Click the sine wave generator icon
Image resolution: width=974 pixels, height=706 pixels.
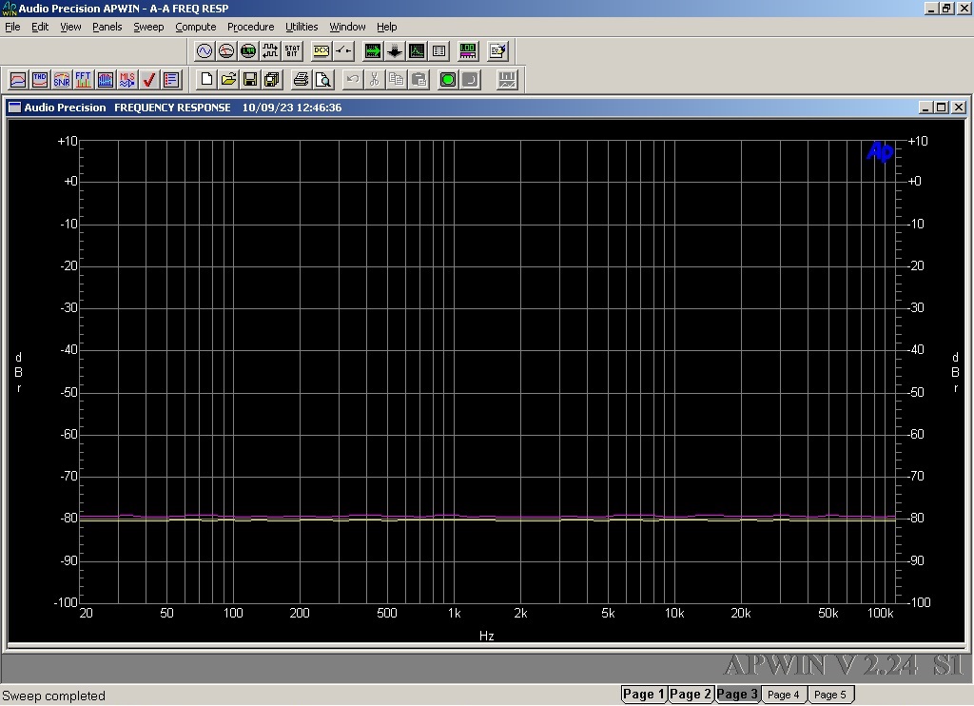205,51
